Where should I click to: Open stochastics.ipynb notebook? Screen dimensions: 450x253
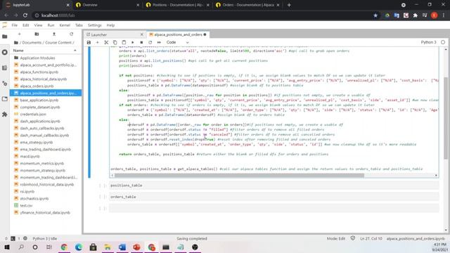pos(34,198)
